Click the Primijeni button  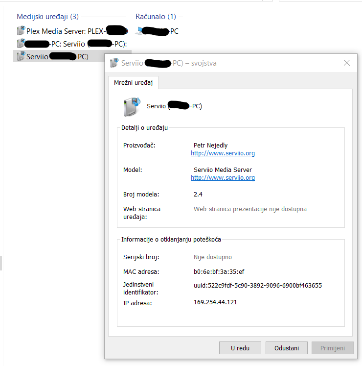[333, 348]
